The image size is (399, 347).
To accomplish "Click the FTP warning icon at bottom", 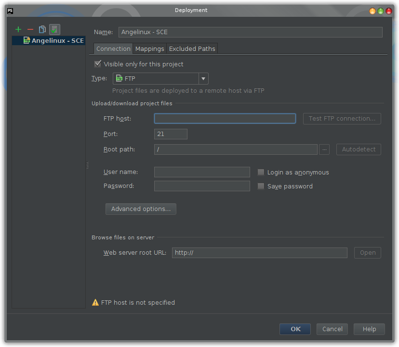I will point(95,302).
